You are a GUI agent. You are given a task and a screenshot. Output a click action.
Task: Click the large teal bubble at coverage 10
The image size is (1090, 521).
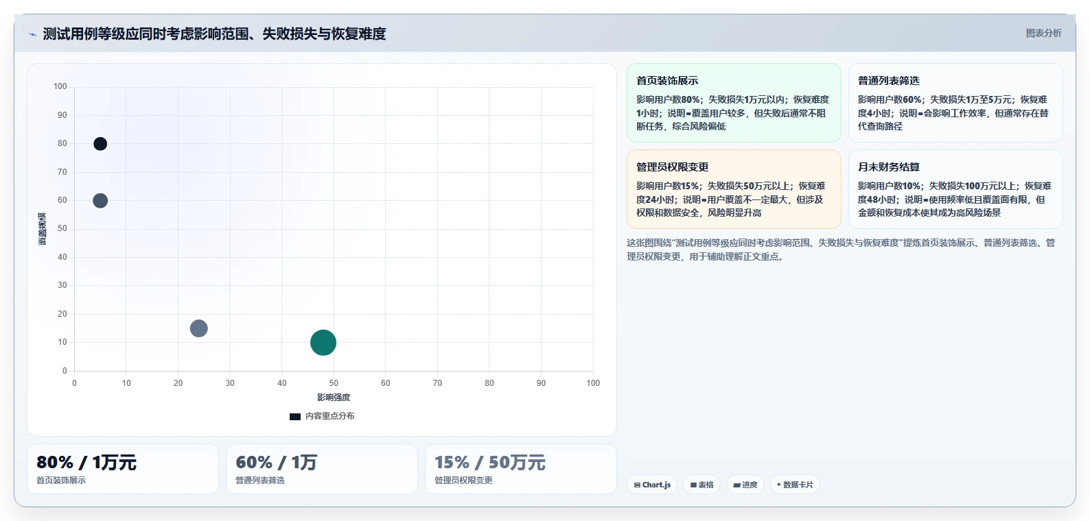click(323, 343)
